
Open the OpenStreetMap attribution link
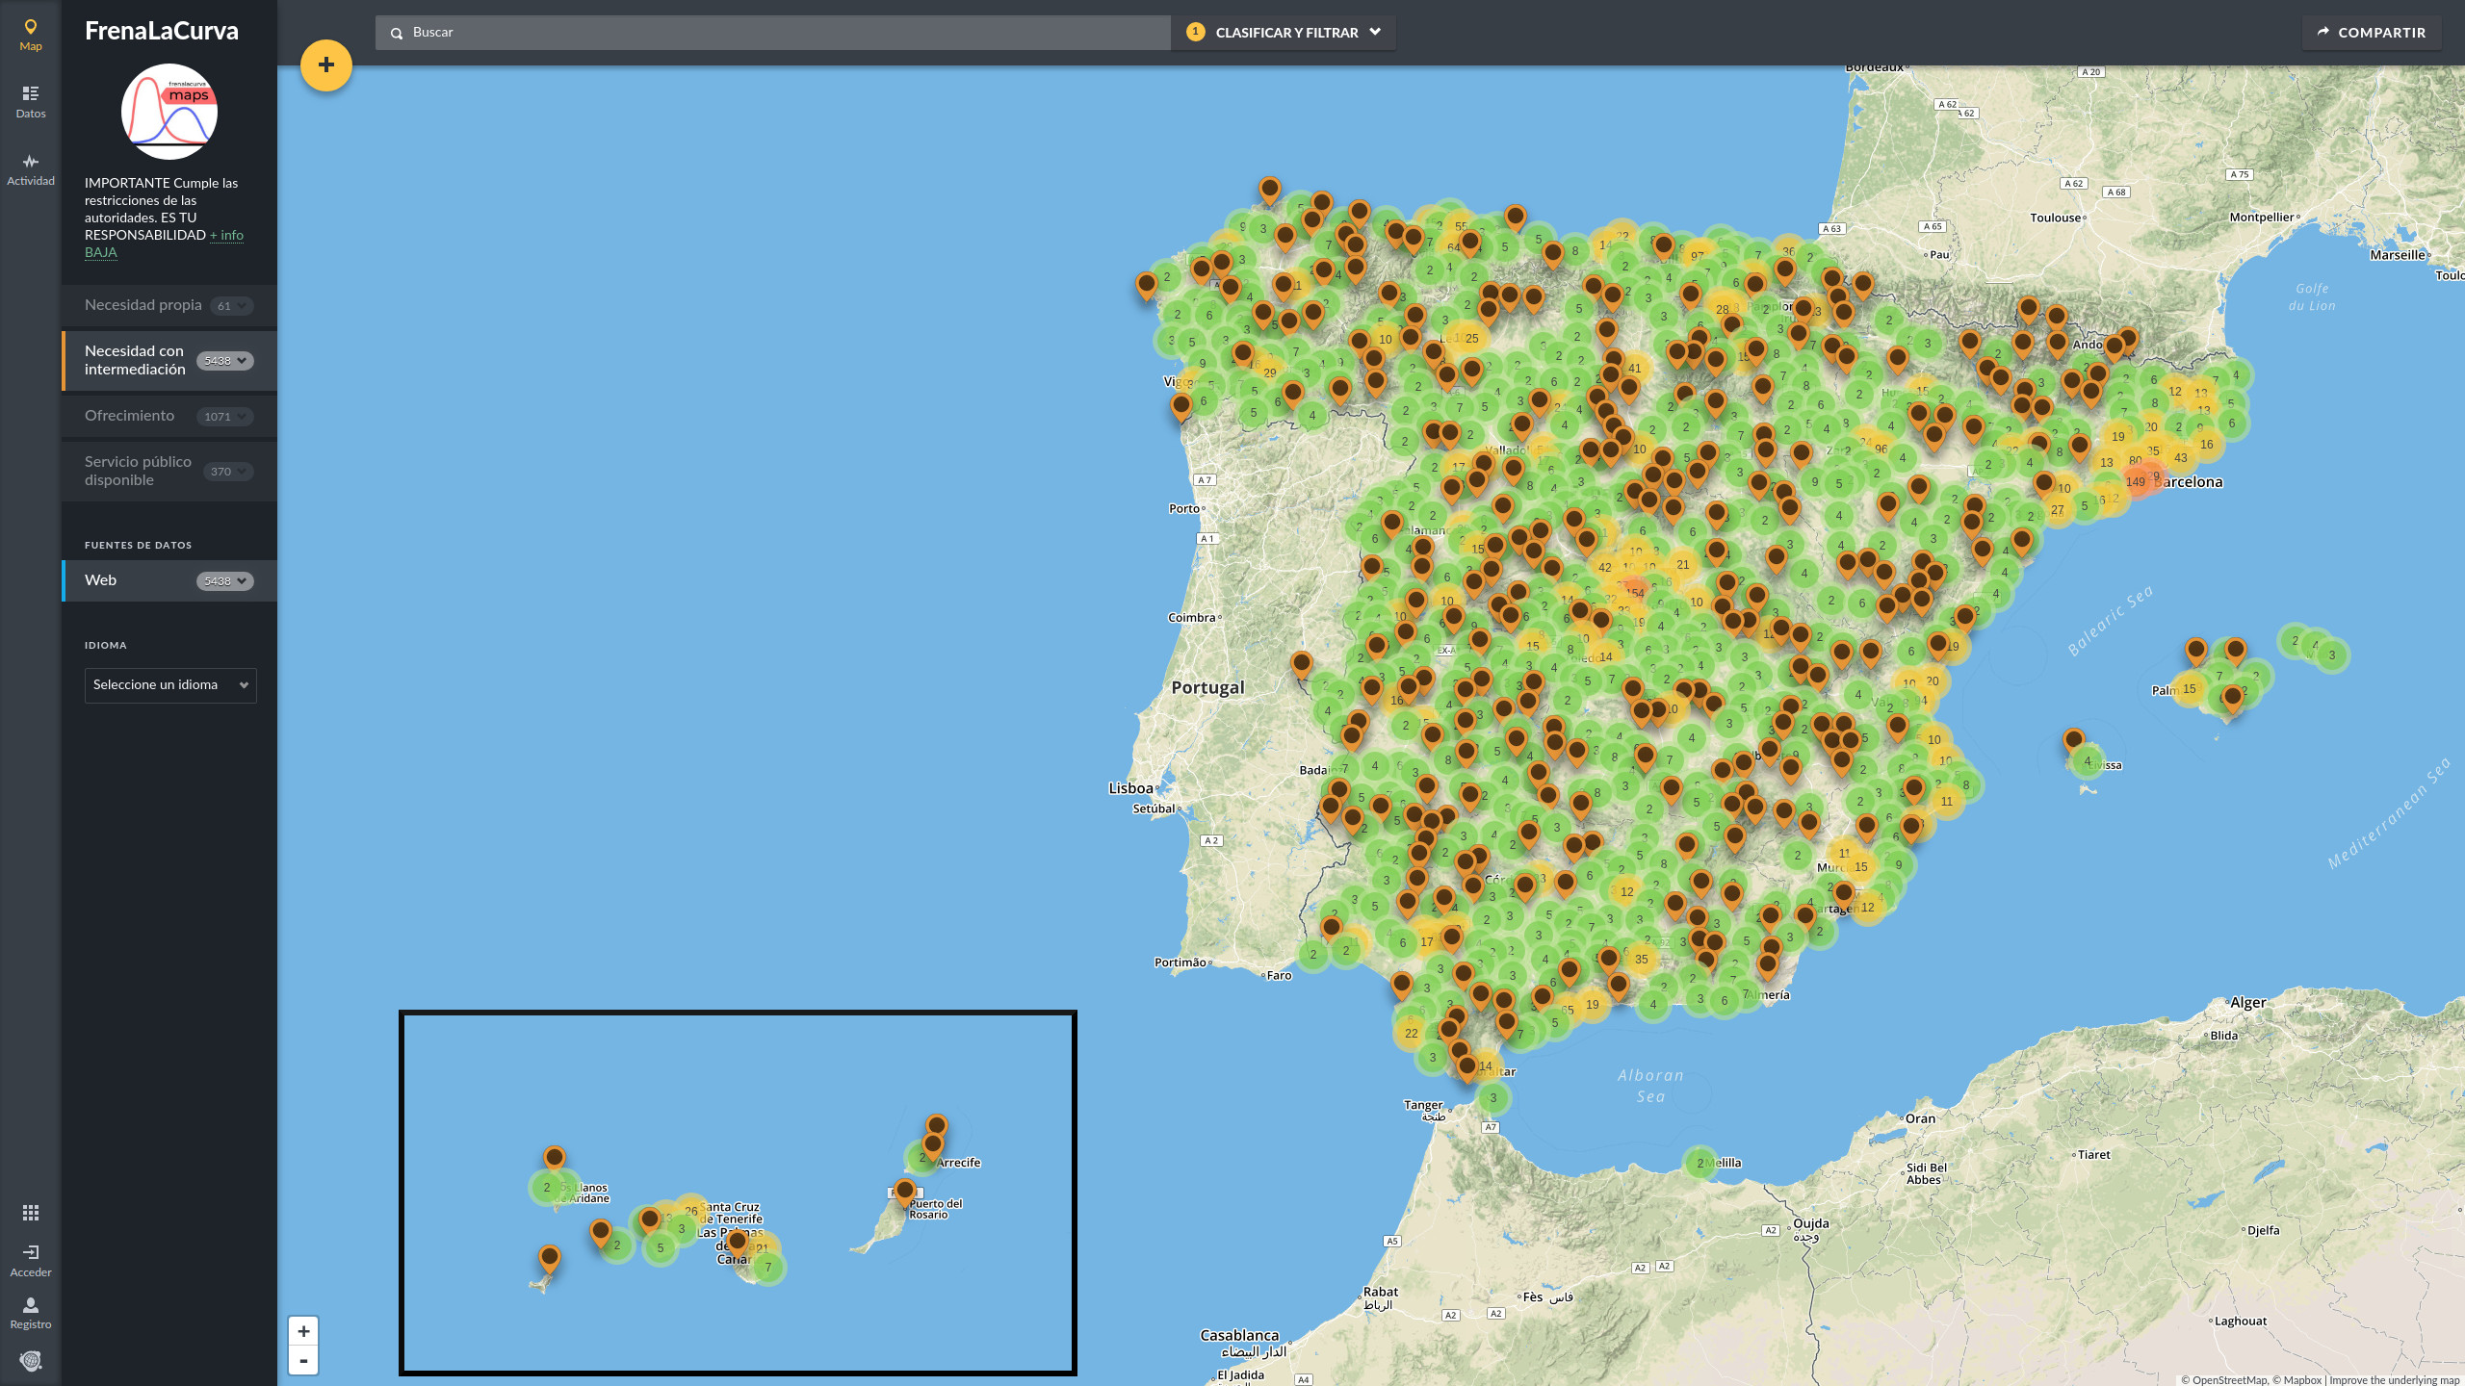click(x=2223, y=1380)
